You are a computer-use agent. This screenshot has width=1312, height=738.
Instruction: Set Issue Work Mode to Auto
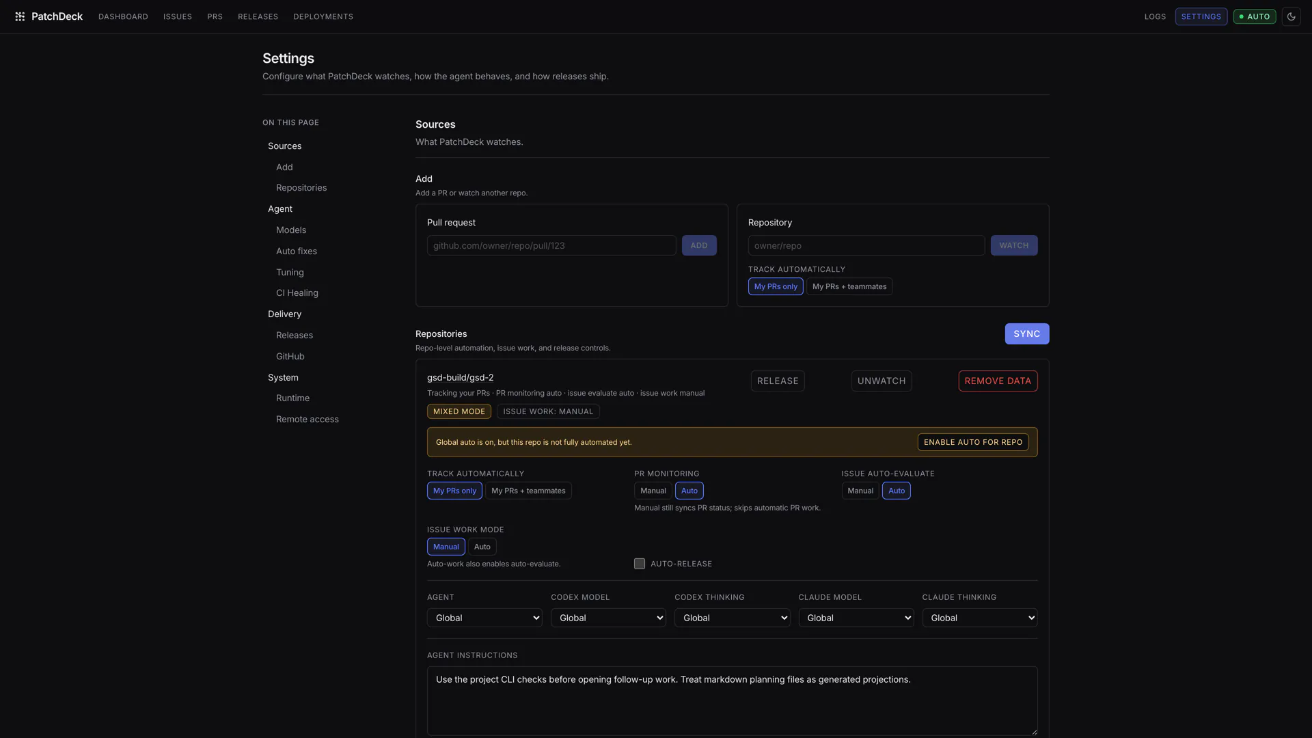[482, 547]
